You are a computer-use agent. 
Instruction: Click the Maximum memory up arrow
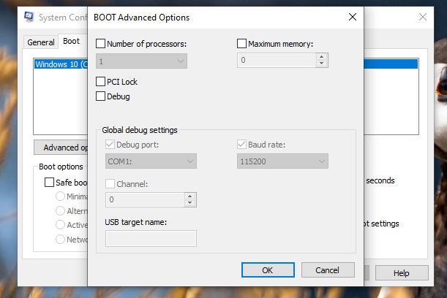click(x=320, y=57)
